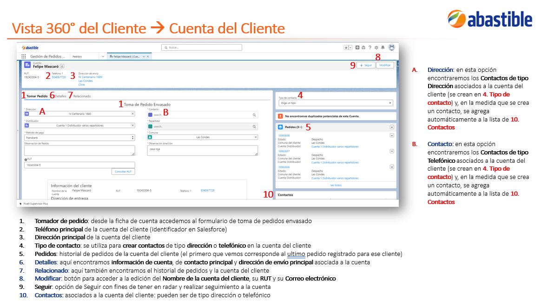Expand the Pedidos related list menu arrow
548x307 pixels.
[392, 127]
